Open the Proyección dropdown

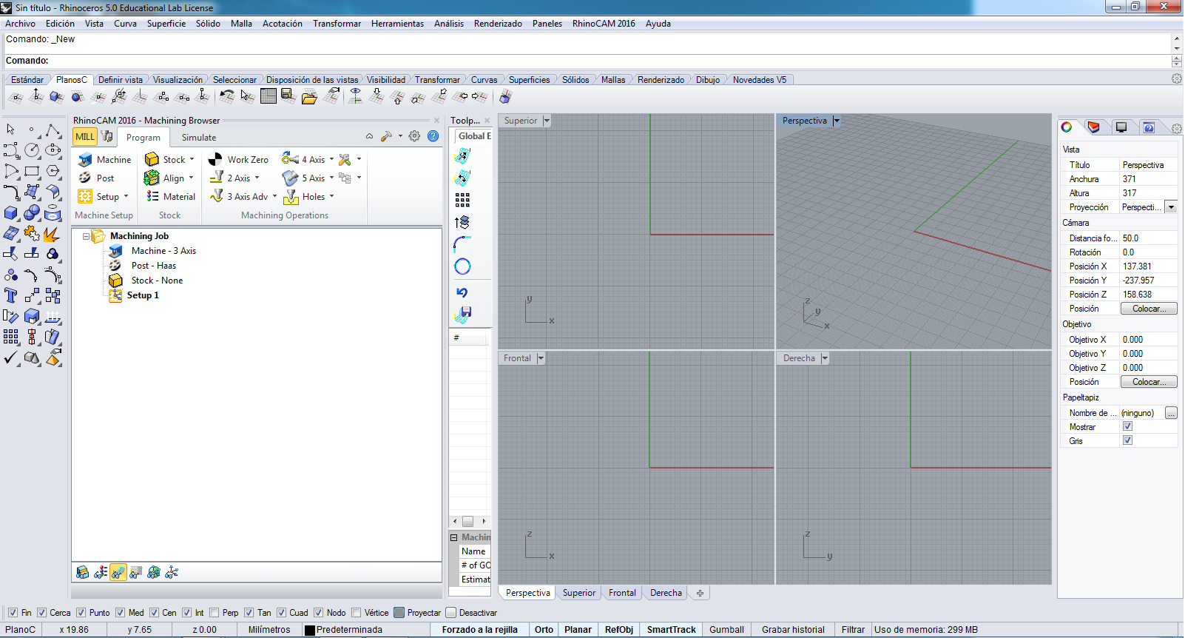click(1171, 207)
